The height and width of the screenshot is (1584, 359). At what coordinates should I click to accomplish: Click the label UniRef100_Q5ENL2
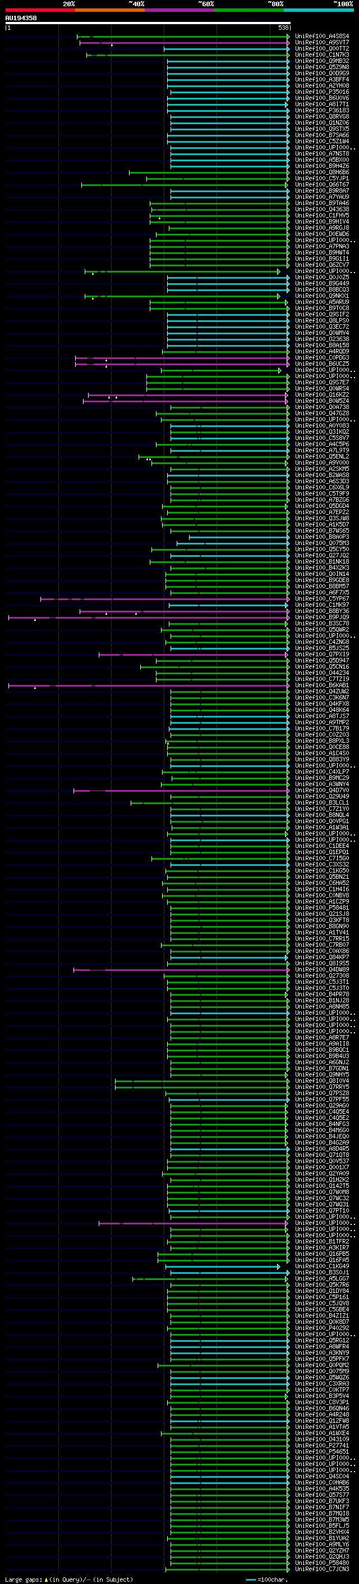click(321, 457)
